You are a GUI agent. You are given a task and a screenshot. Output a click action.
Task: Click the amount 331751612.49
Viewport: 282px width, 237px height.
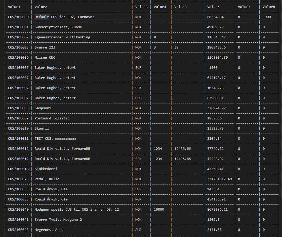[x=220, y=179]
